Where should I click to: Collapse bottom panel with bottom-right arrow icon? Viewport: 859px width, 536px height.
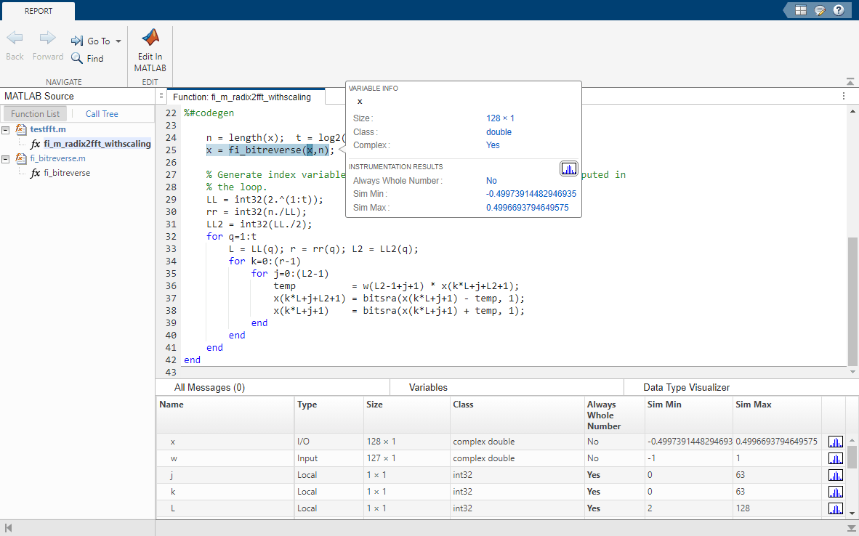850,528
